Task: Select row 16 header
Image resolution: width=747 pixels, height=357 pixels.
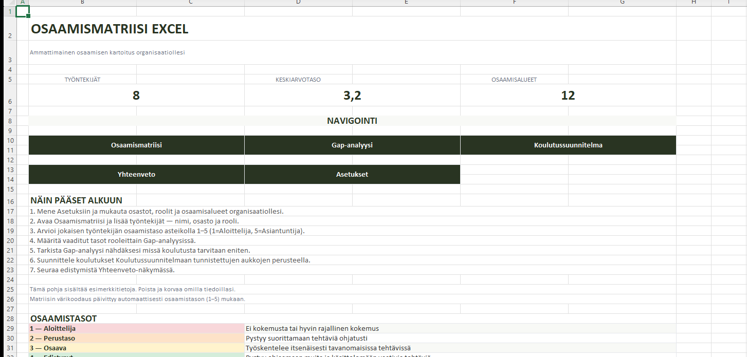Action: (x=9, y=200)
